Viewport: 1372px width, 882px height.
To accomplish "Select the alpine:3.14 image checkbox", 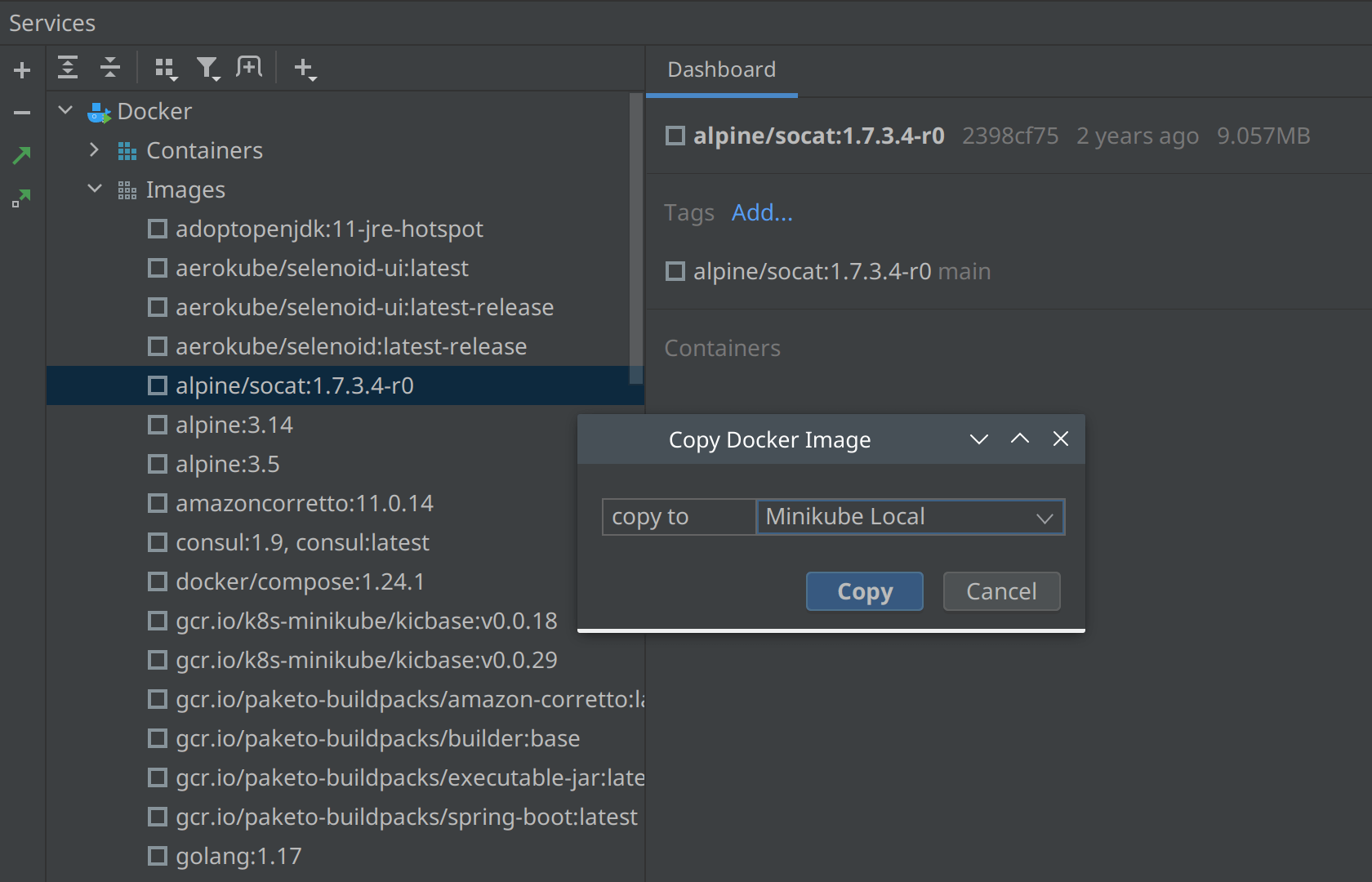I will click(x=158, y=425).
